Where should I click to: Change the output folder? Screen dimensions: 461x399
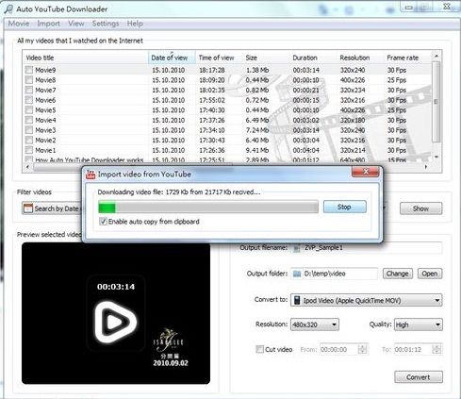click(x=397, y=274)
